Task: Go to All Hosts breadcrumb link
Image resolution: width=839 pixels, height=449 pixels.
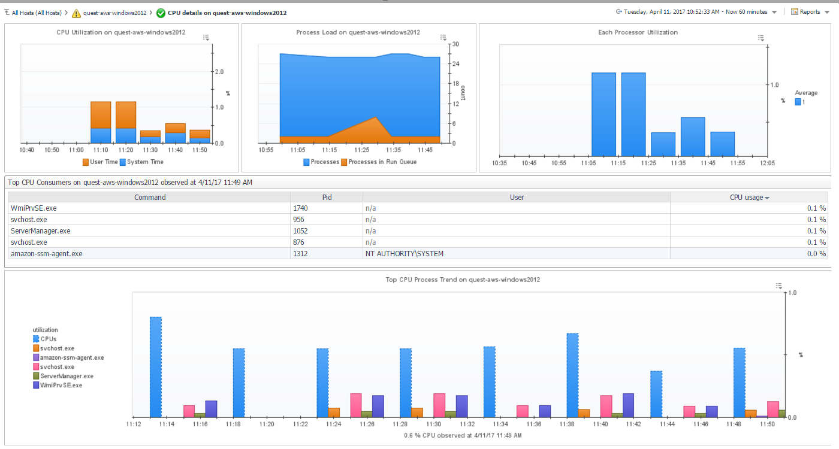Action: [36, 13]
